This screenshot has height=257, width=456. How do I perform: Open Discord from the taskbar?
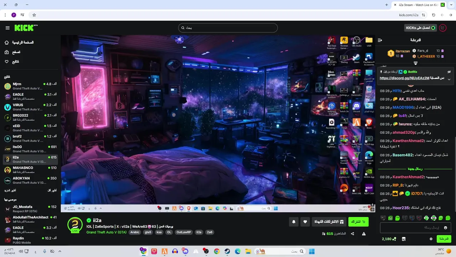coord(185,251)
